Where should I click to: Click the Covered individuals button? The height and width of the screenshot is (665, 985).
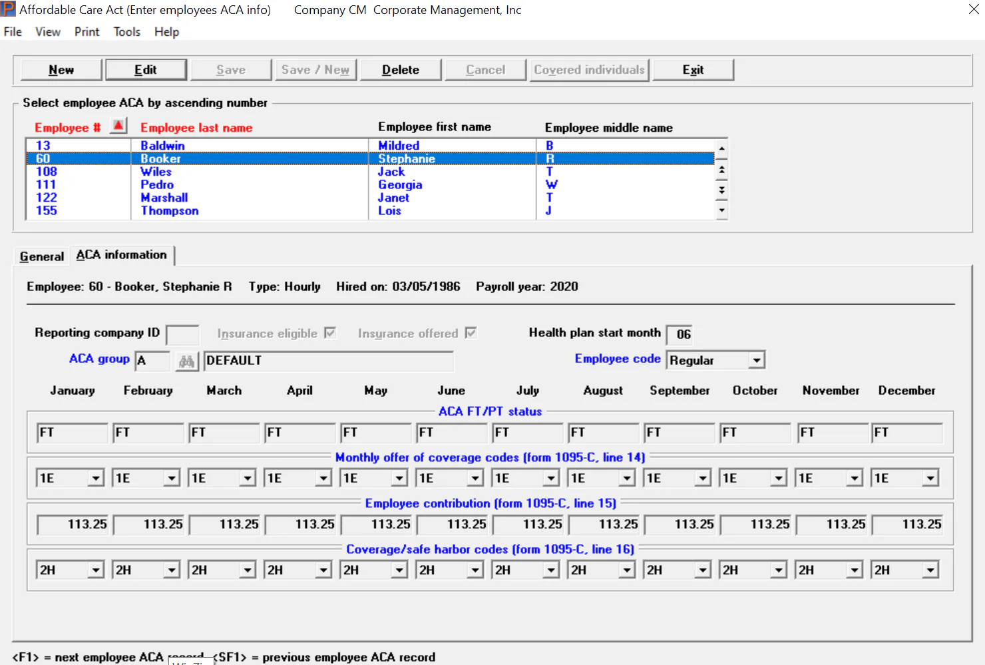589,70
